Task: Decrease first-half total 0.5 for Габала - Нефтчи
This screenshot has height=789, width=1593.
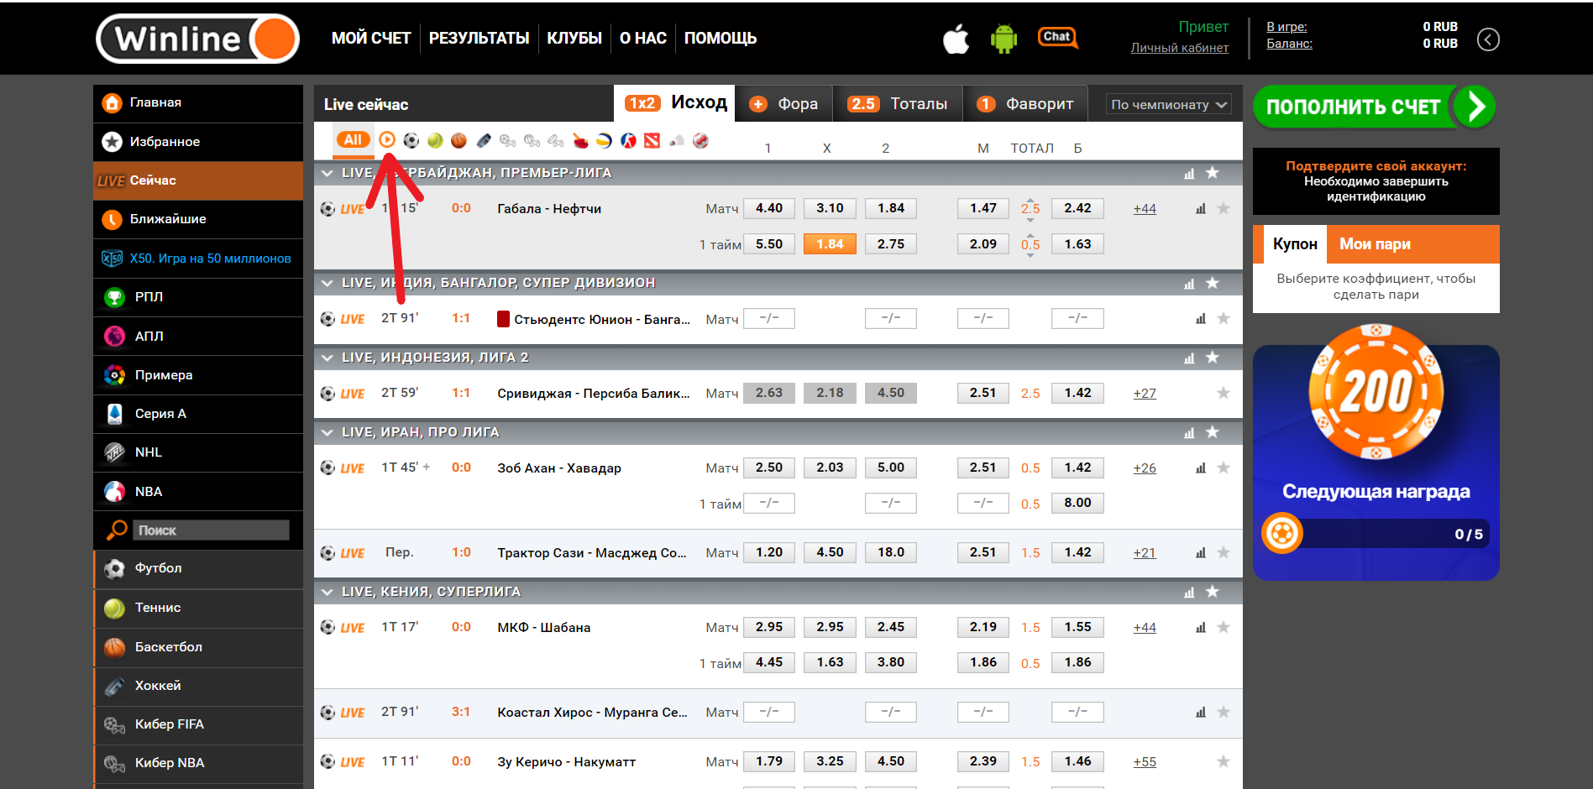Action: [1030, 255]
